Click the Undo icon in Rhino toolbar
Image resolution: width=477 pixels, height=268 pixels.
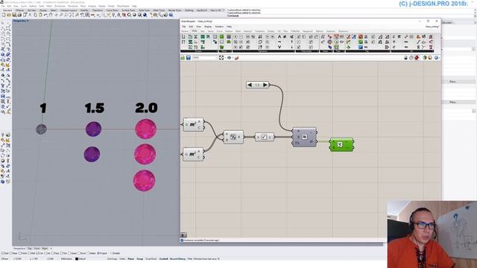click(x=45, y=15)
